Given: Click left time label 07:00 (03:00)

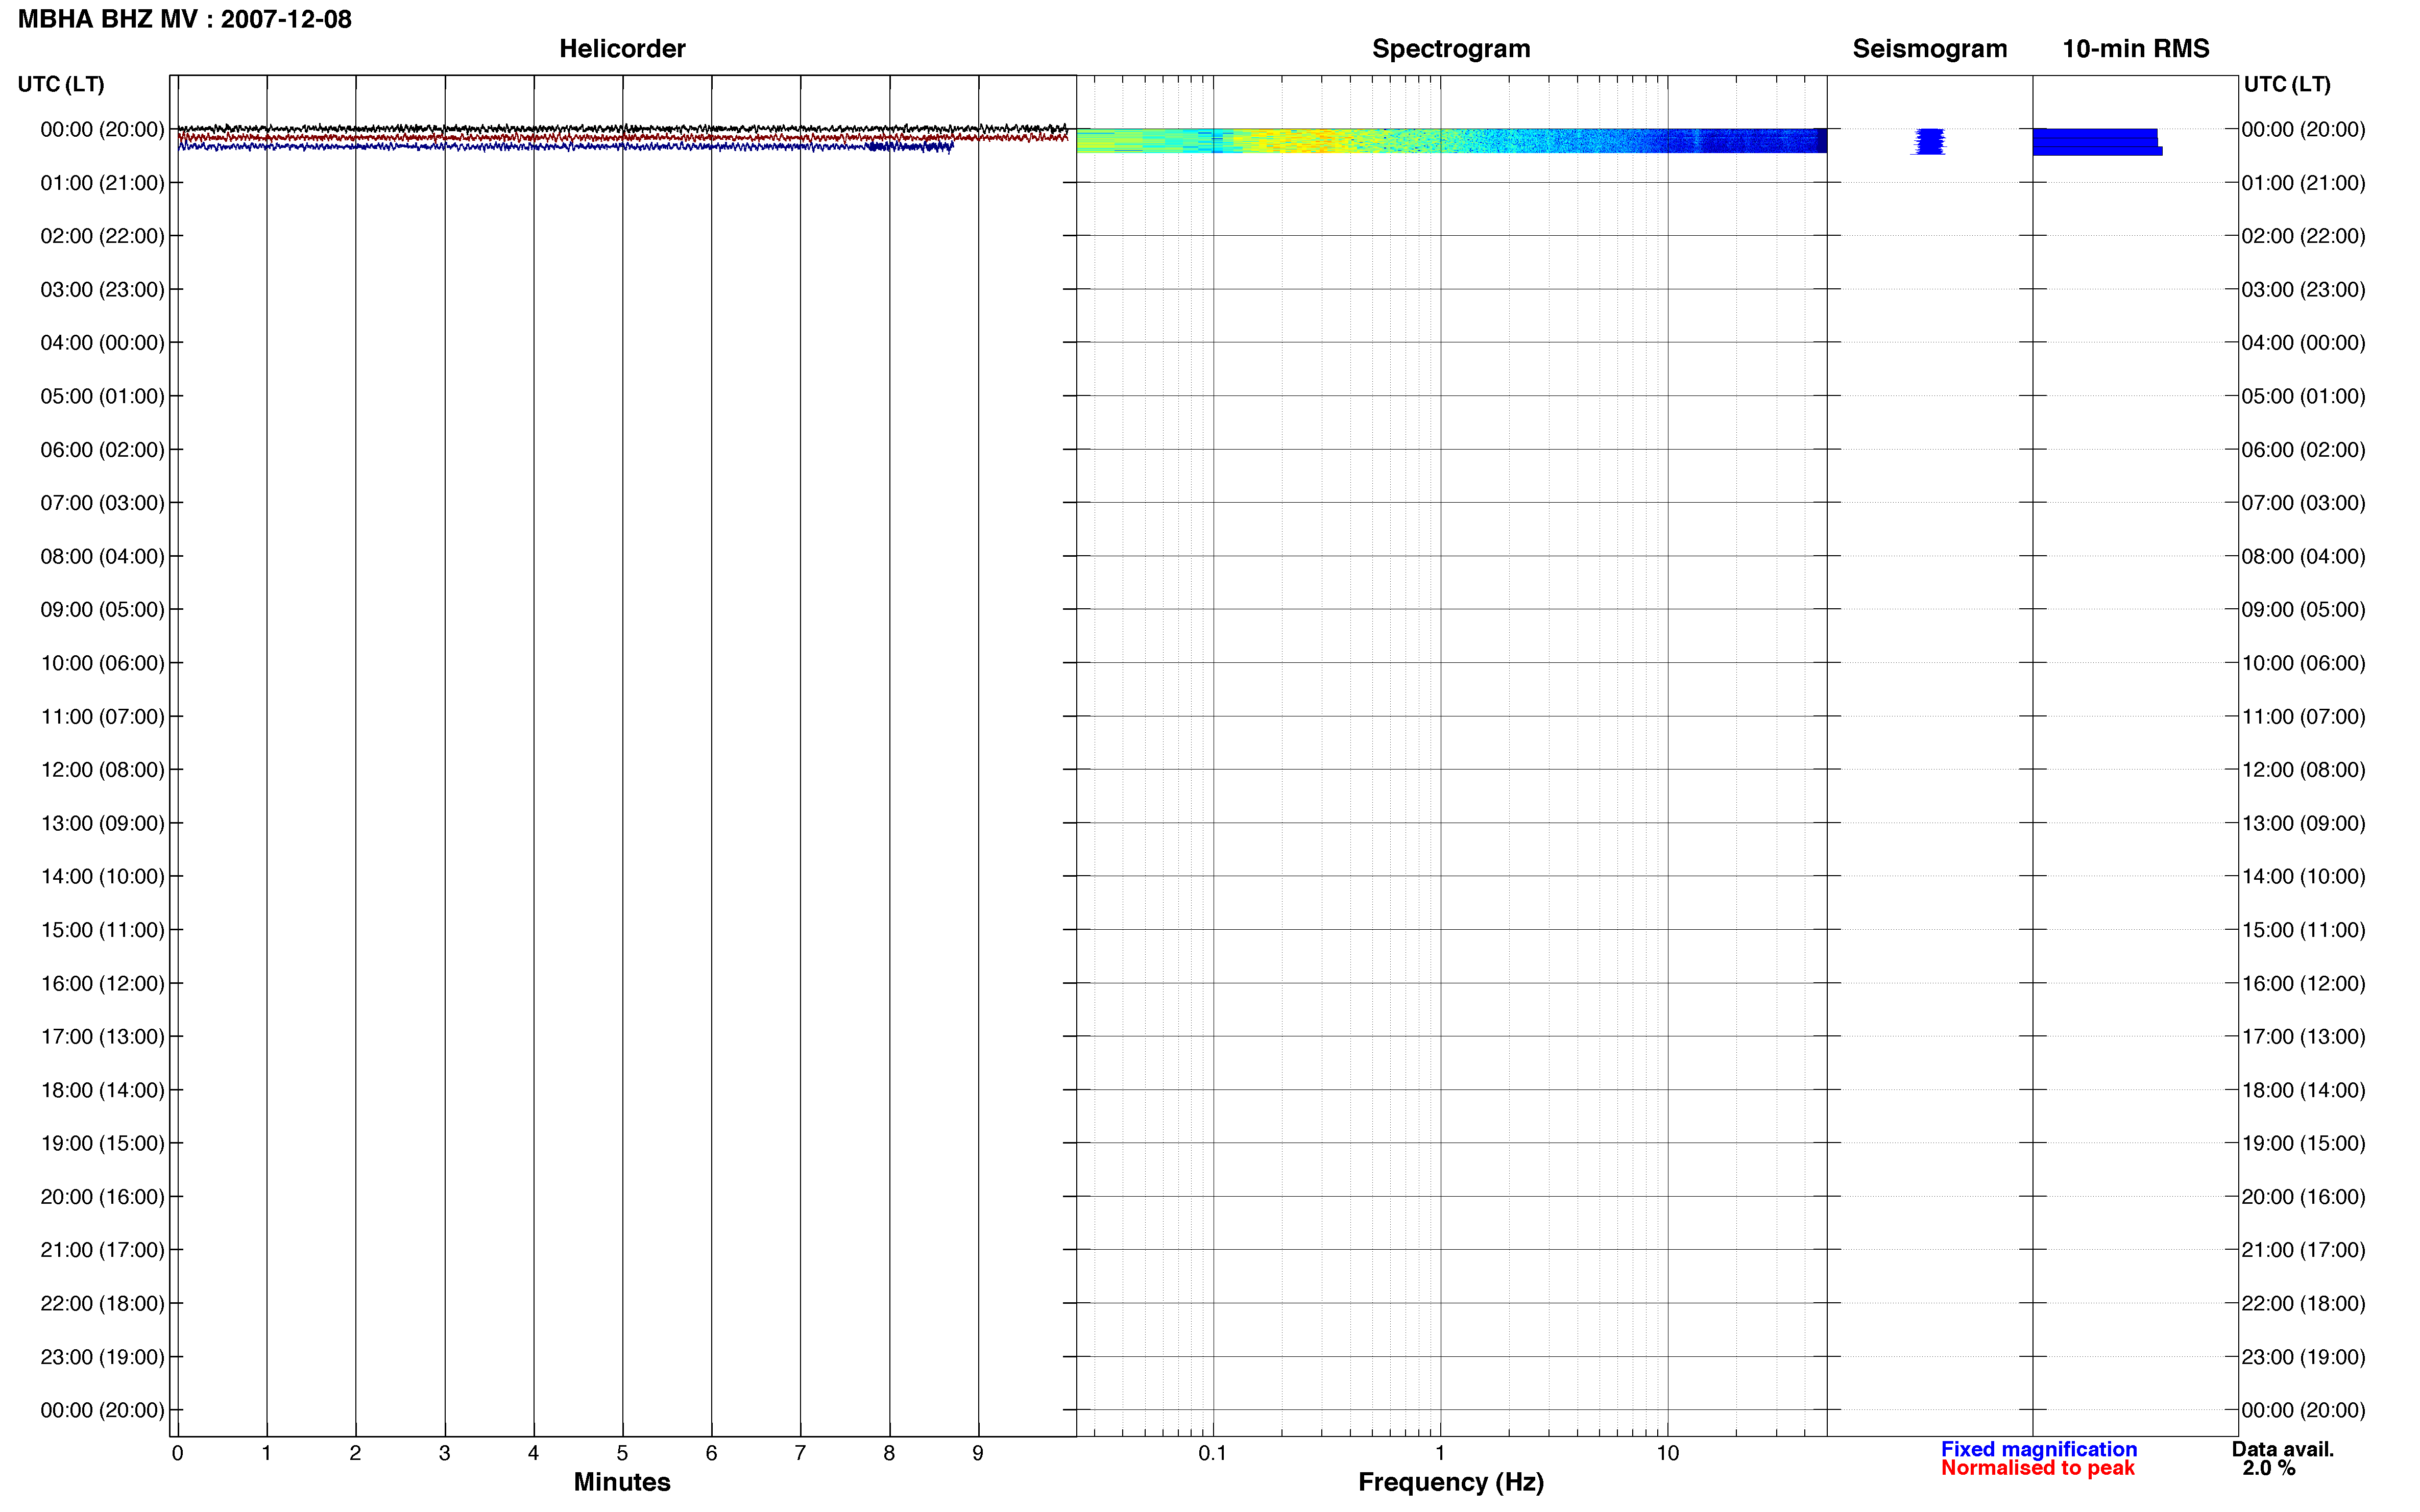Looking at the screenshot, I should tap(102, 503).
